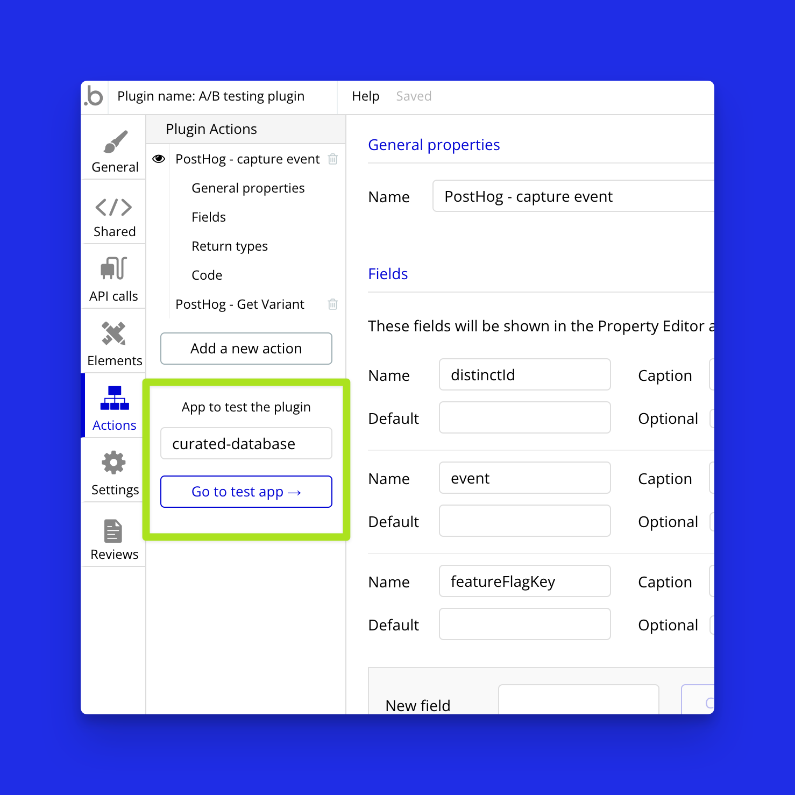795x795 pixels.
Task: Jump to the Code subsection
Action: click(x=207, y=275)
